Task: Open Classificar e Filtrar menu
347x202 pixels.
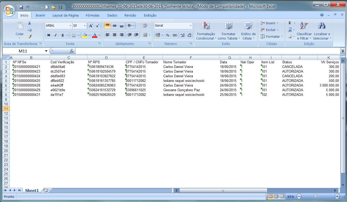Action: tap(304, 31)
